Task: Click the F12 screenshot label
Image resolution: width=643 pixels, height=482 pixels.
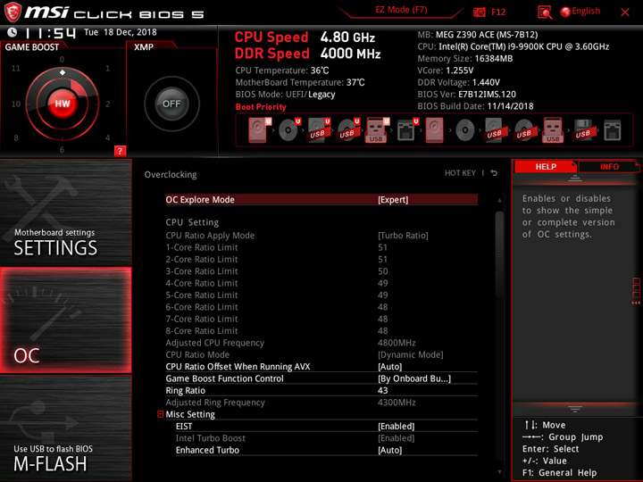Action: [498, 12]
